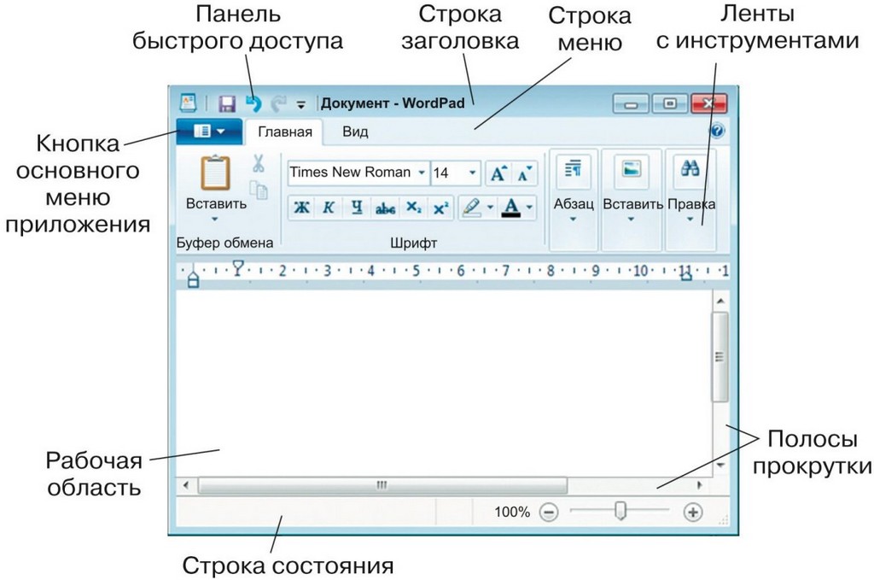This screenshot has height=580, width=874.
Task: Toggle strikethrough abc formatting
Action: click(385, 208)
